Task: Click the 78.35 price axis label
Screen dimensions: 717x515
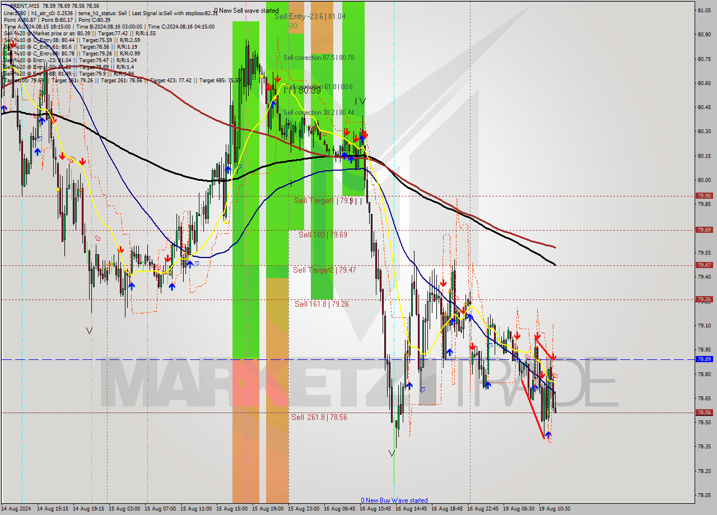Action: point(704,447)
